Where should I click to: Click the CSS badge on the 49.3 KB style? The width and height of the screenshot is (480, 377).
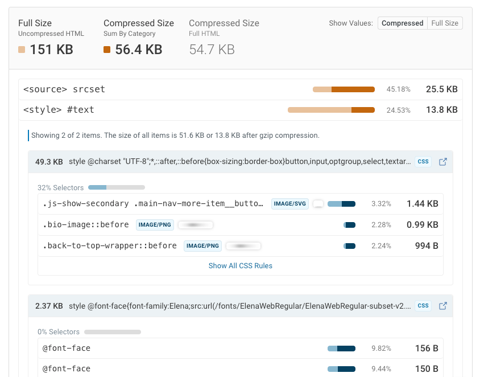[x=423, y=162]
